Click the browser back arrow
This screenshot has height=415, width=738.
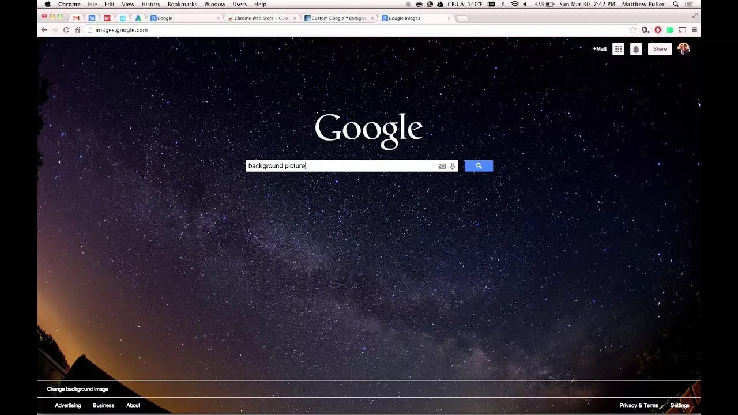[44, 30]
